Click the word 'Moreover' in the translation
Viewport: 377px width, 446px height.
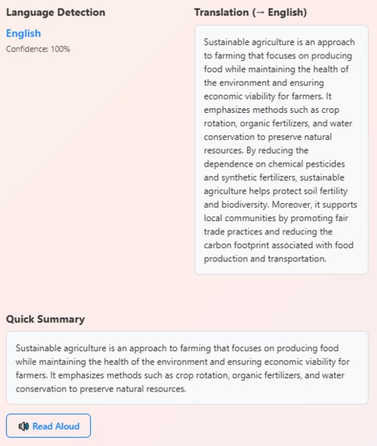(291, 205)
